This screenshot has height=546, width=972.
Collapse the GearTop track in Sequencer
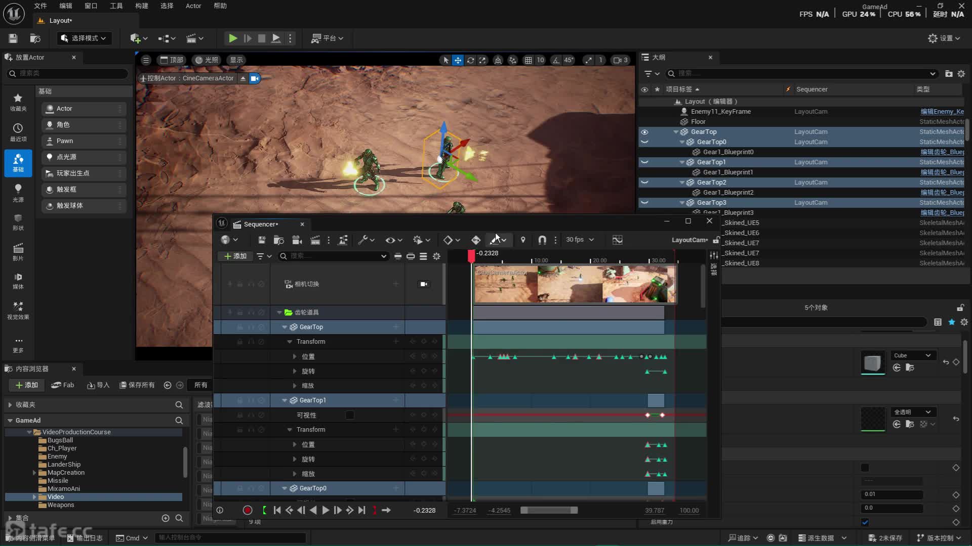[285, 327]
